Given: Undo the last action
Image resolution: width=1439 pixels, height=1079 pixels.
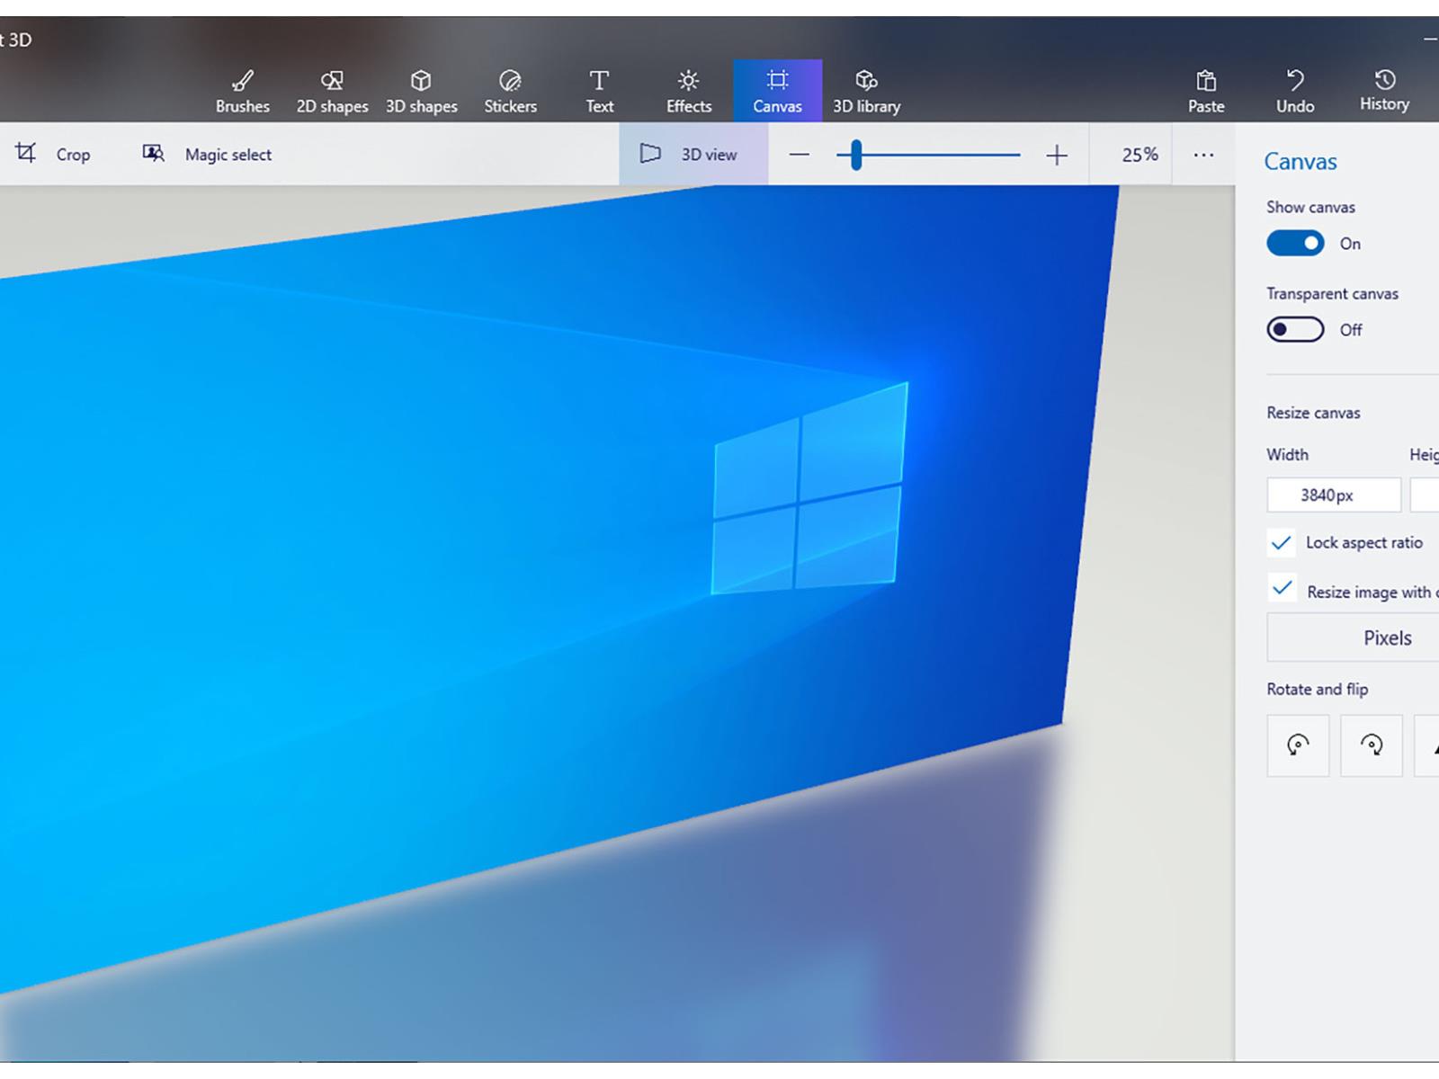Looking at the screenshot, I should point(1295,91).
